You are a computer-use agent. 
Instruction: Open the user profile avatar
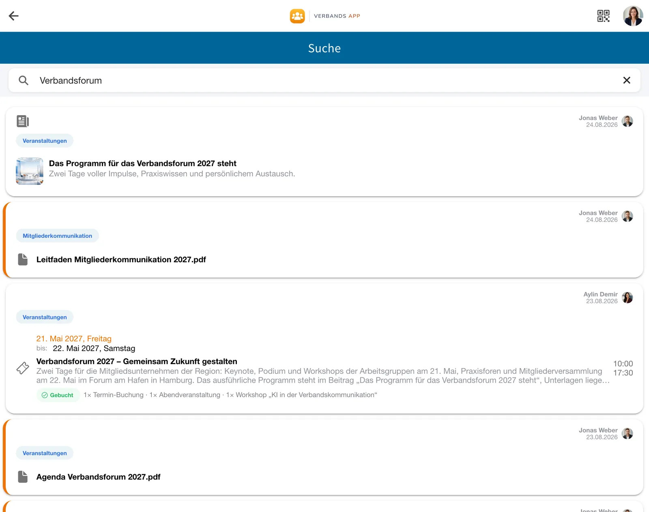pos(633,16)
